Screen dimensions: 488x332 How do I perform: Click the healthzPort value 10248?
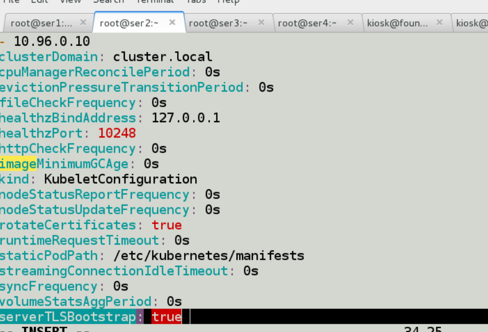pos(117,133)
